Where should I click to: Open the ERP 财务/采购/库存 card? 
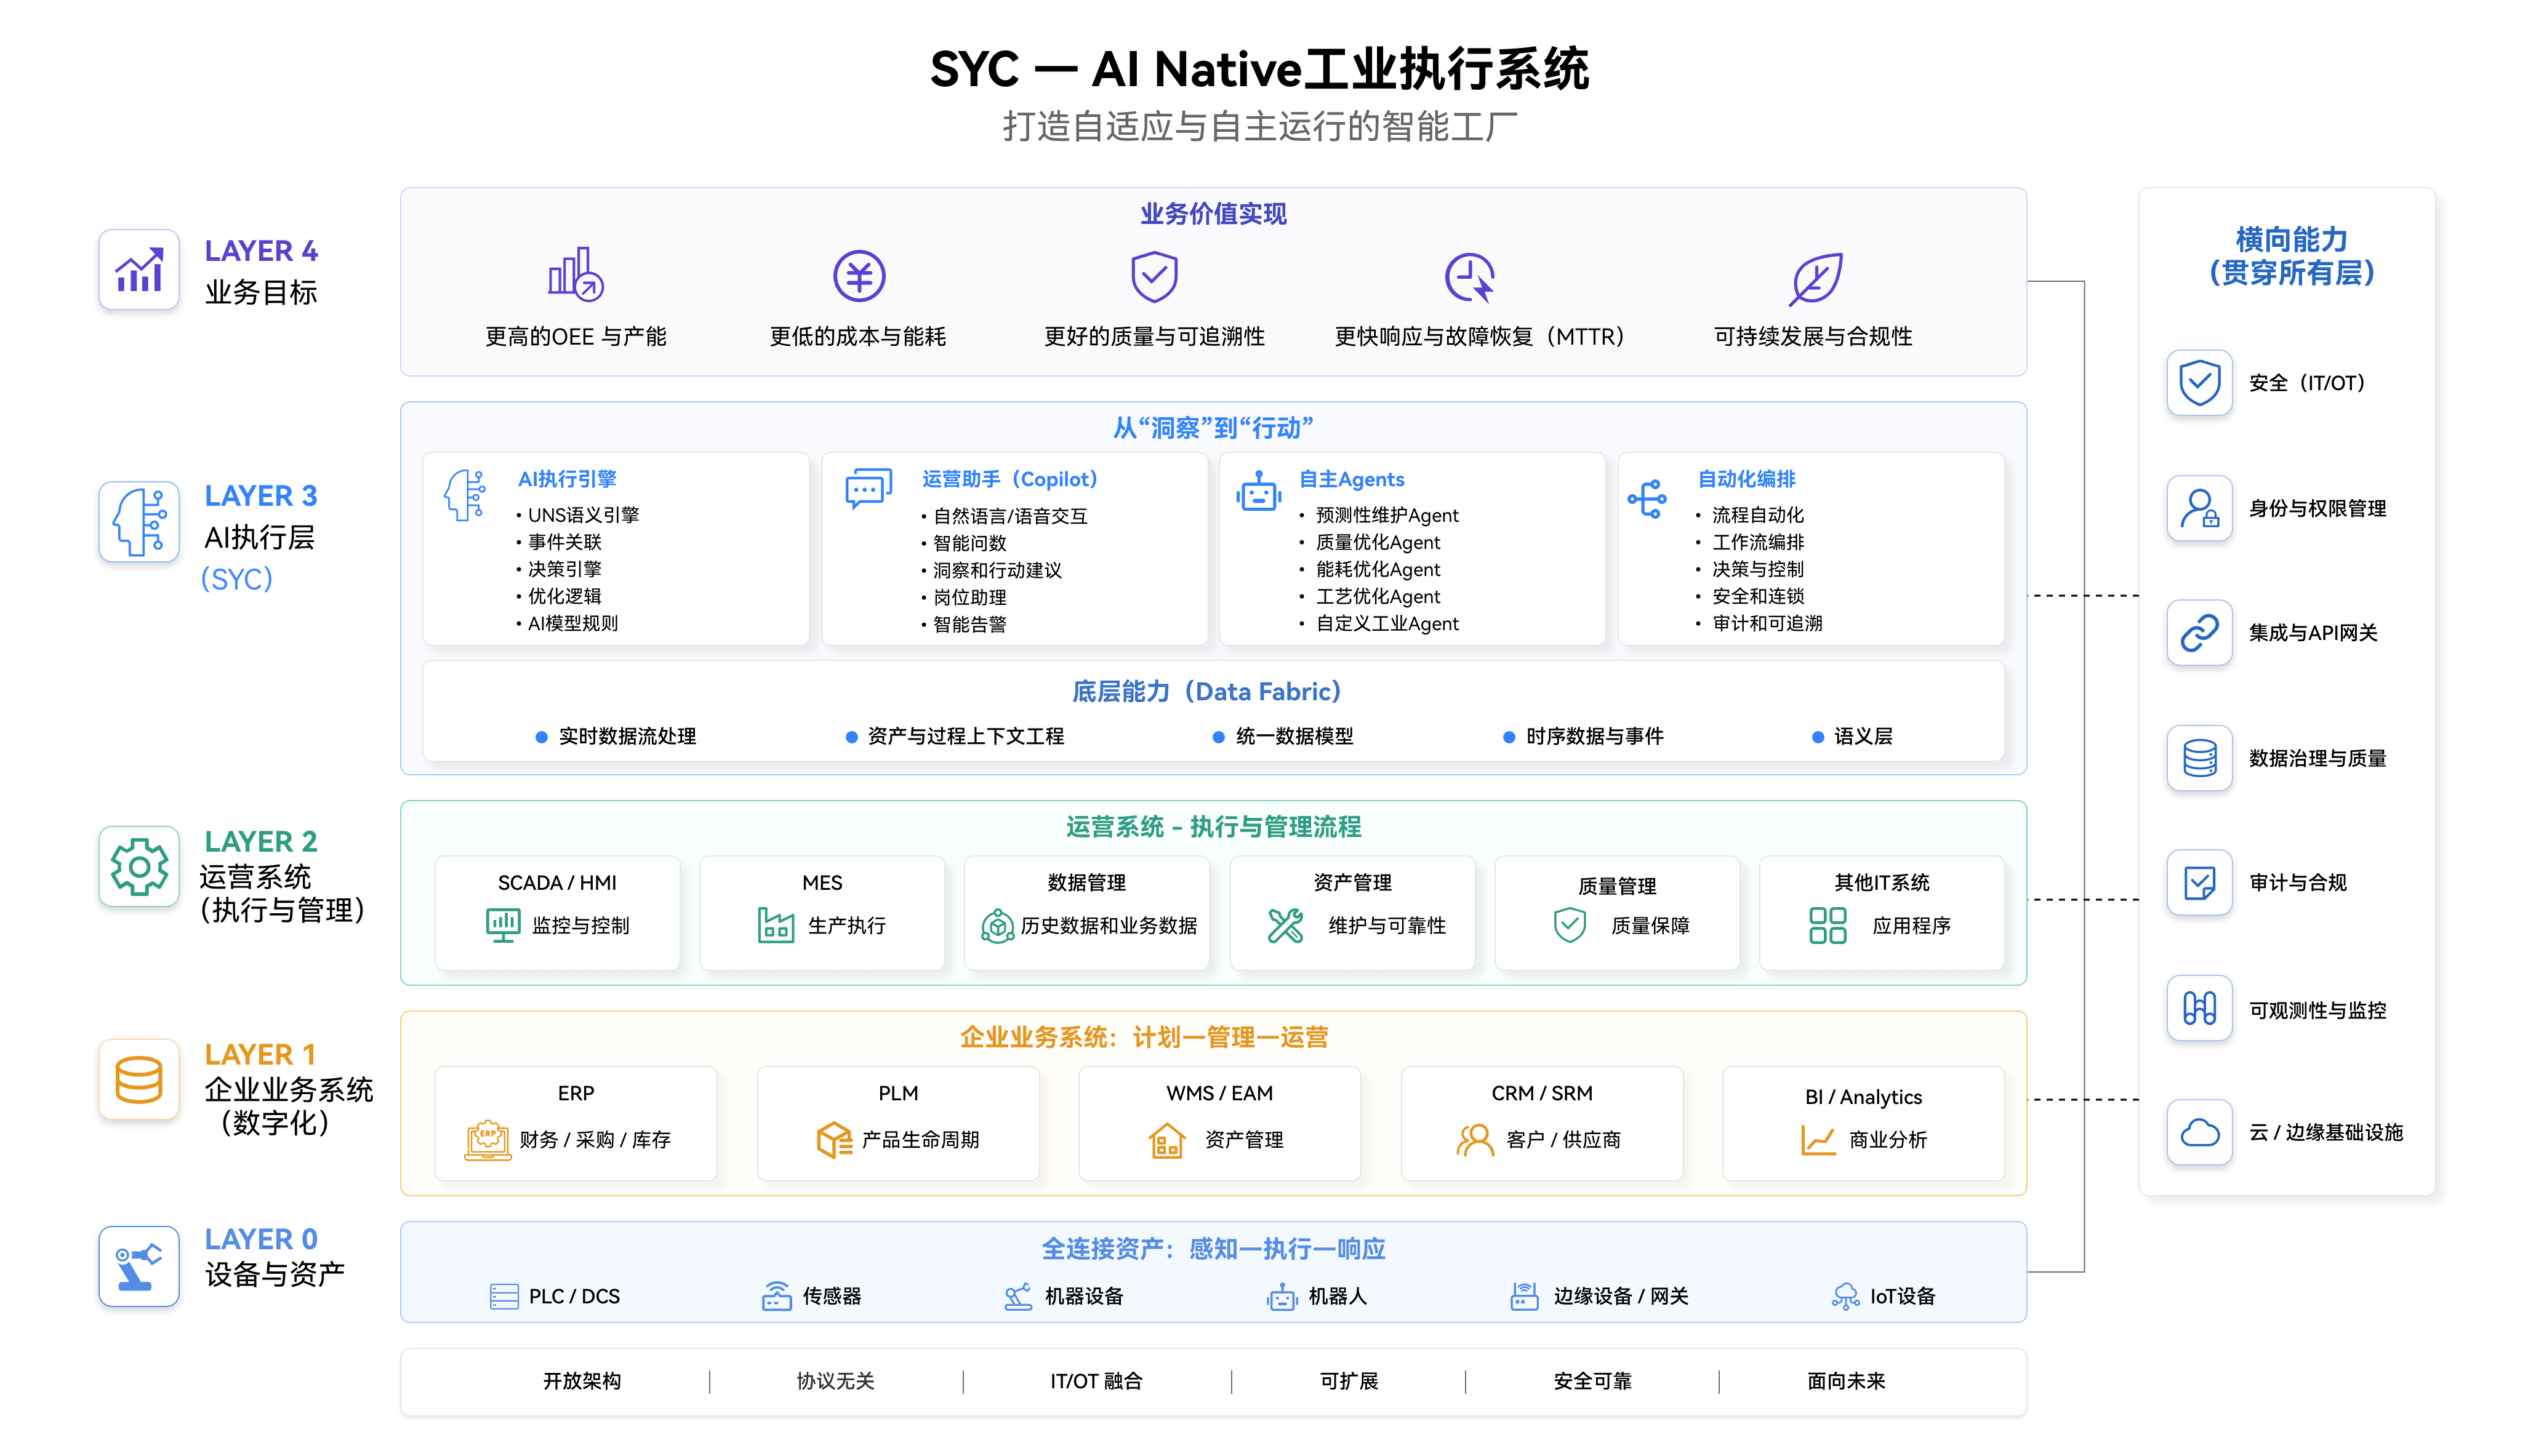point(576,1123)
